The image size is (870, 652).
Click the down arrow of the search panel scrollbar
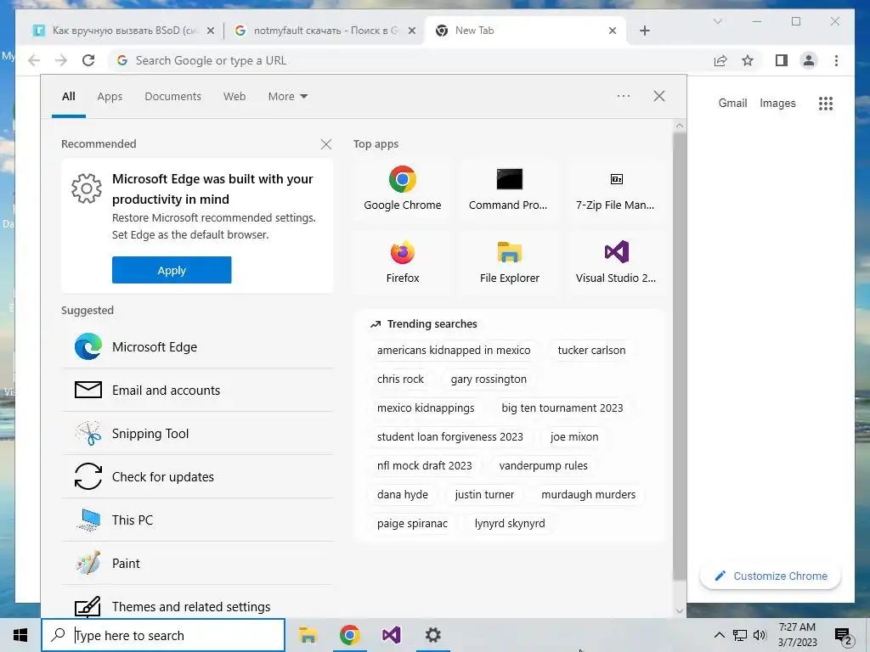click(x=679, y=611)
